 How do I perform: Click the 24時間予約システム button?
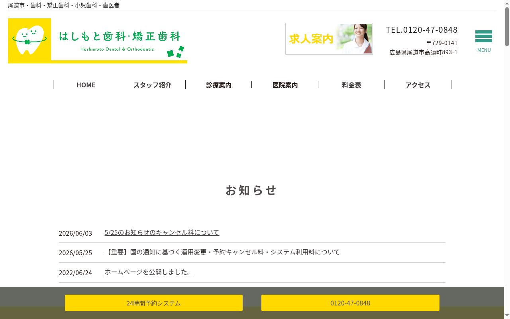[x=154, y=303]
